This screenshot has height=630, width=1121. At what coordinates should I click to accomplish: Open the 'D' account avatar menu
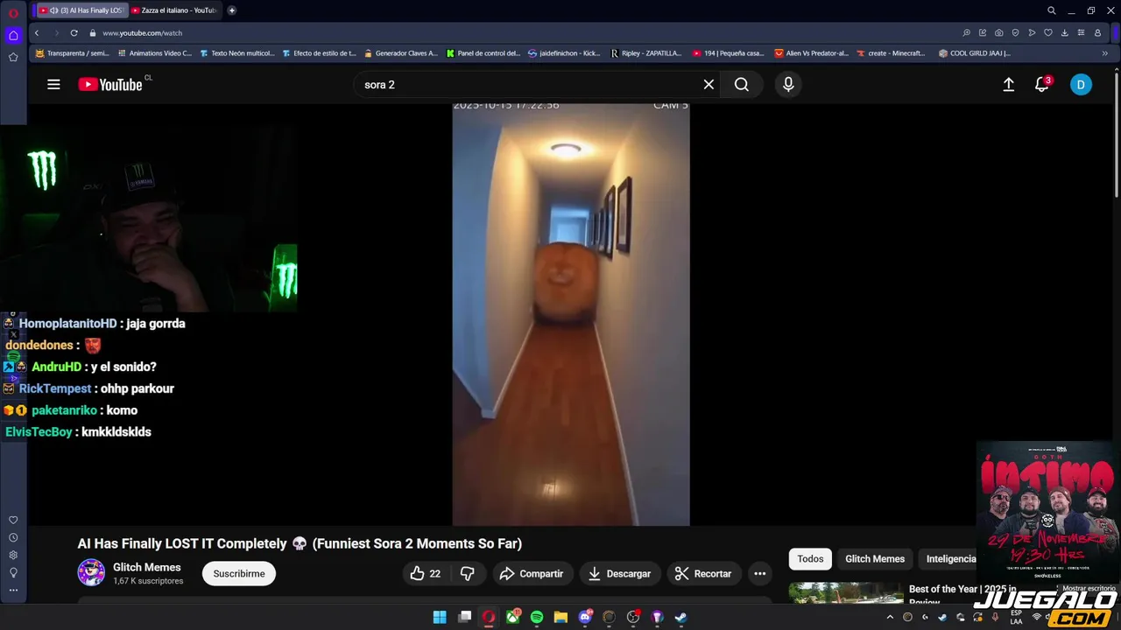click(x=1081, y=84)
